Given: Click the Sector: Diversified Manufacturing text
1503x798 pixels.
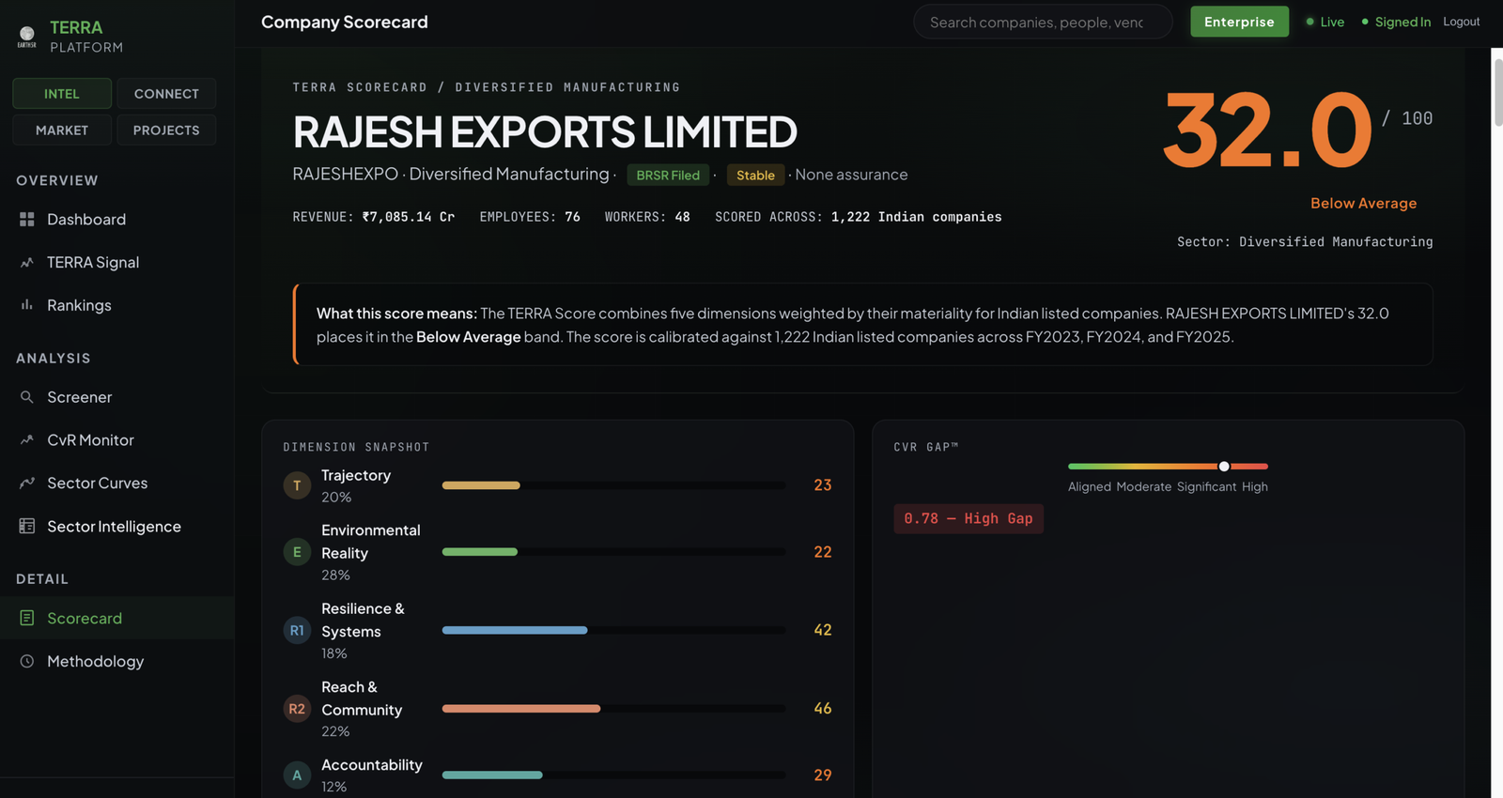Looking at the screenshot, I should click(1305, 242).
